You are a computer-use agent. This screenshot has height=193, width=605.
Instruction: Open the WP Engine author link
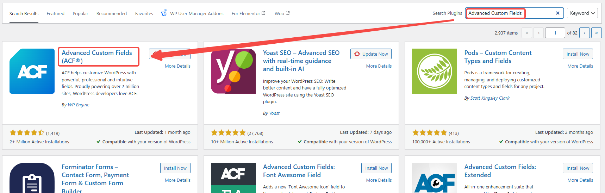coord(78,105)
